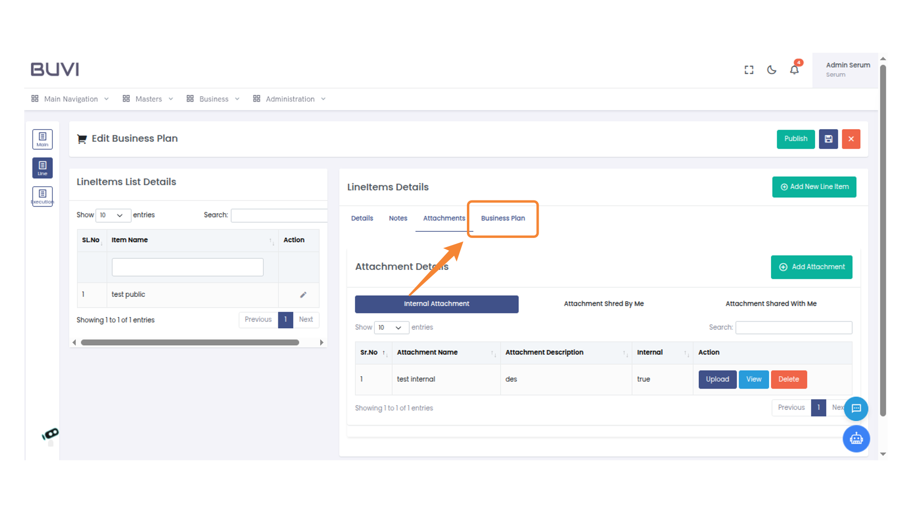The image size is (912, 513).
Task: Open line items show entries dropdown
Action: click(x=113, y=215)
